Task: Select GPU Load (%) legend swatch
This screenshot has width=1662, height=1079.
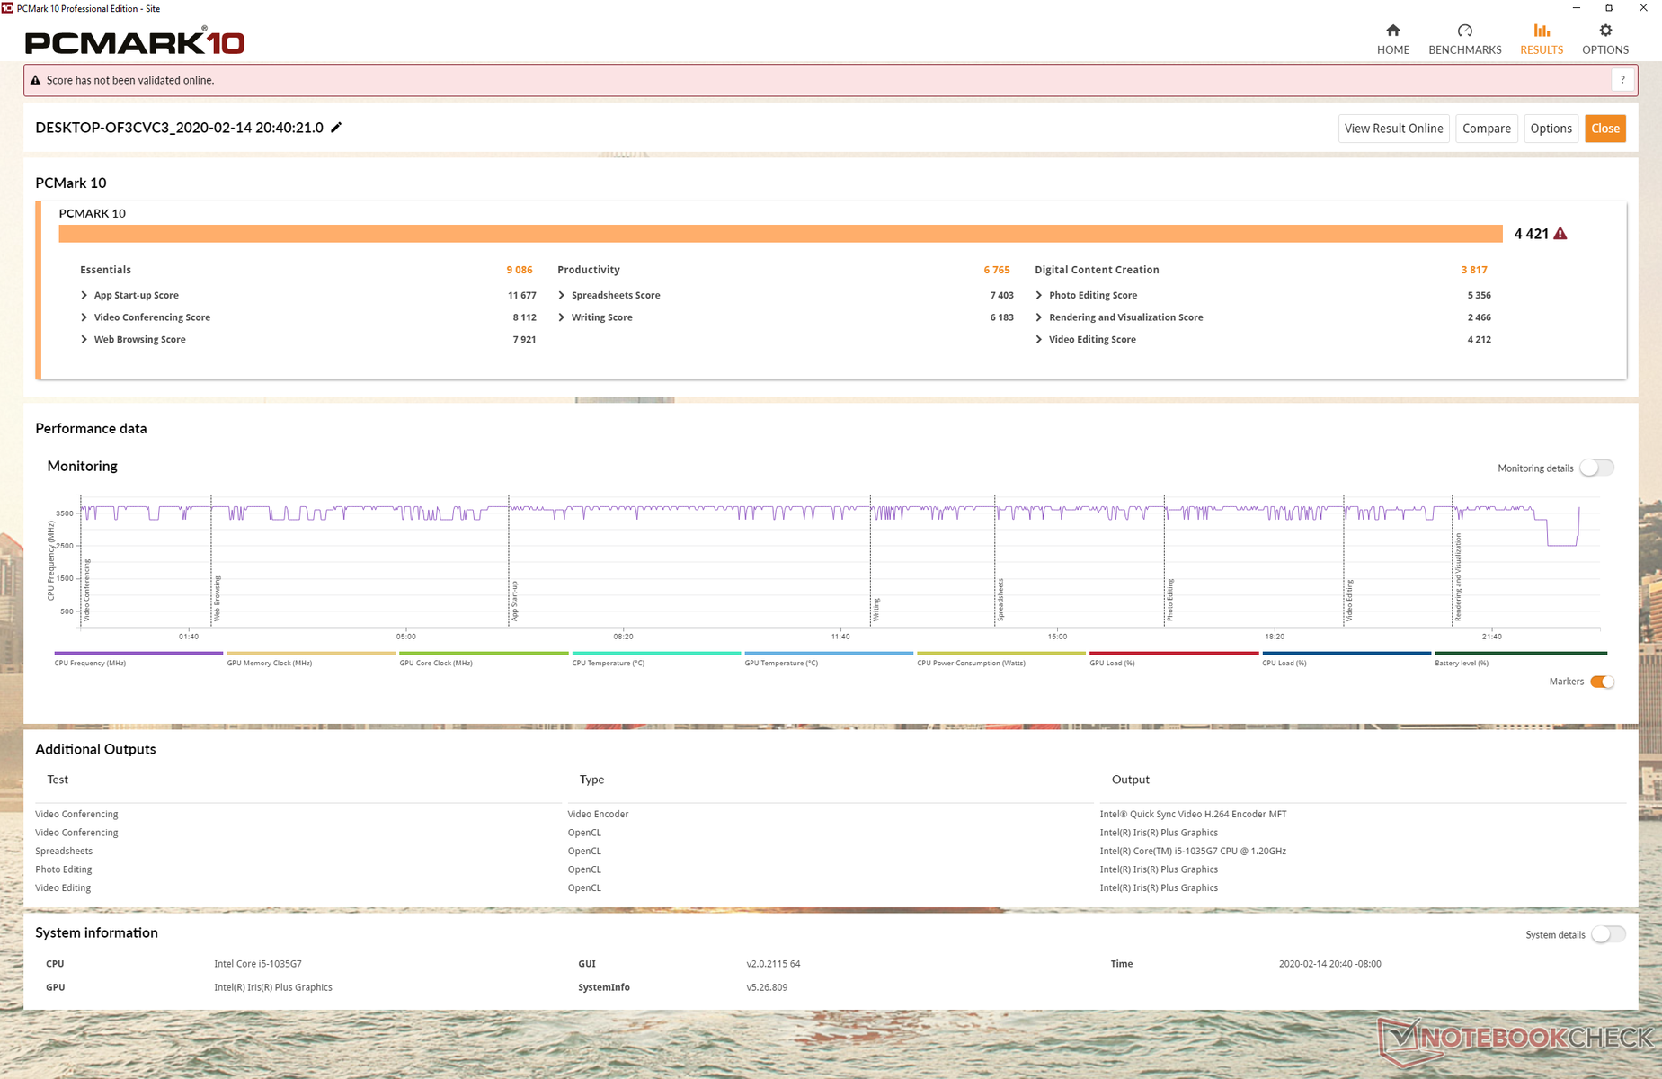Action: click(x=1174, y=654)
